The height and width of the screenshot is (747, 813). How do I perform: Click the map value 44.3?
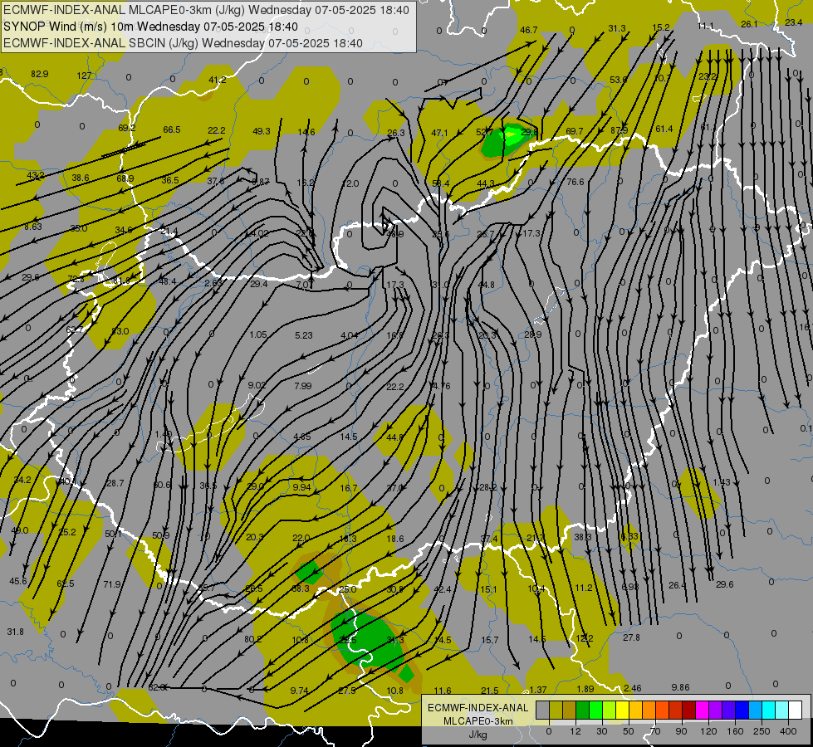[485, 184]
